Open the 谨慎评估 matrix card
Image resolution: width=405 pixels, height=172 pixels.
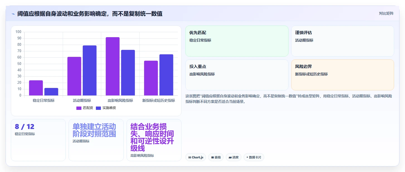343,41
